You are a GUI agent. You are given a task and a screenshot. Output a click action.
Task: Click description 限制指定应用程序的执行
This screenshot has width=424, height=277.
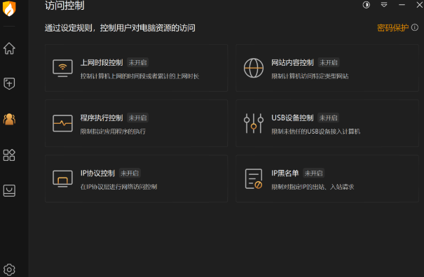click(113, 132)
